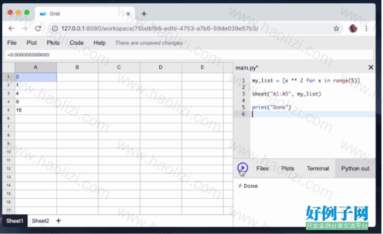Click the Done output text
383x234 pixels.
click(251, 186)
